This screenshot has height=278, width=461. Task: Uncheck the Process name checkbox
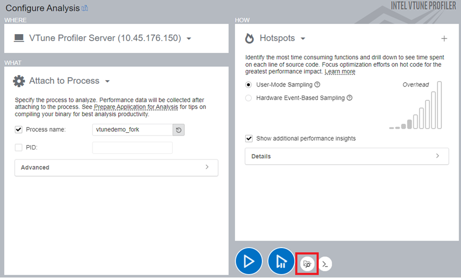pos(19,130)
